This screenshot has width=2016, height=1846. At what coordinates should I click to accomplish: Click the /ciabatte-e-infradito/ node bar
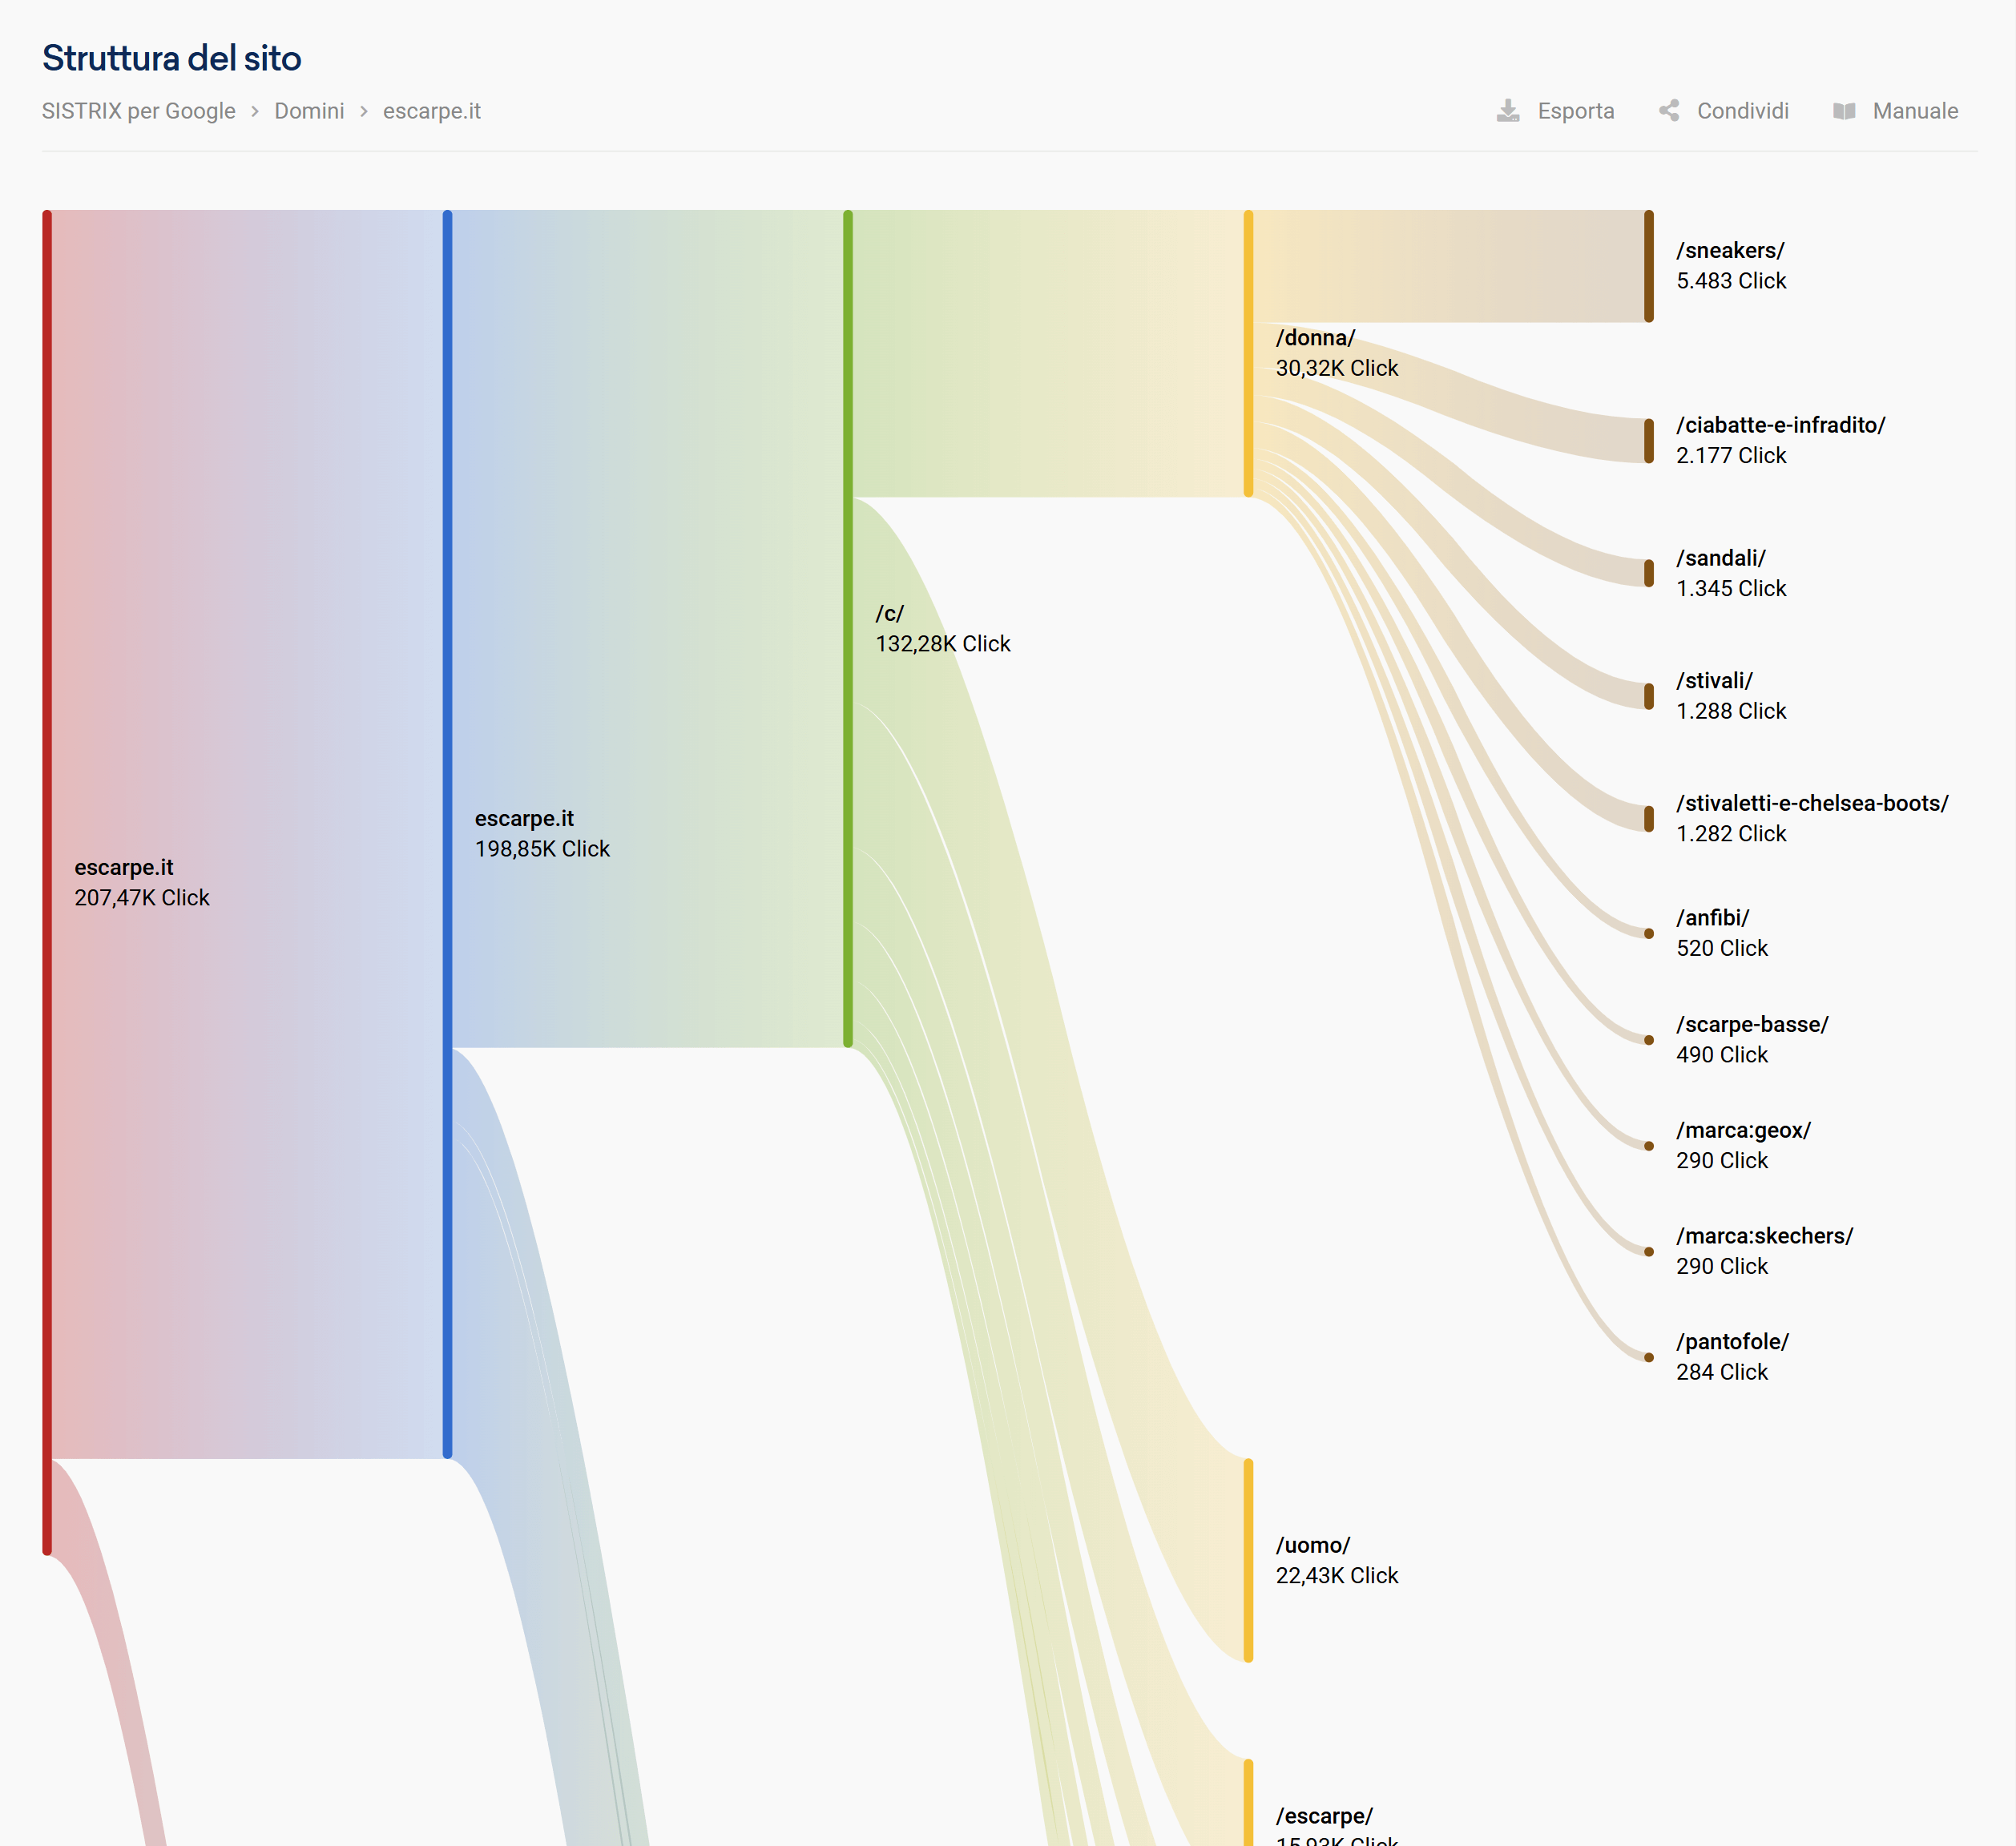[1649, 441]
